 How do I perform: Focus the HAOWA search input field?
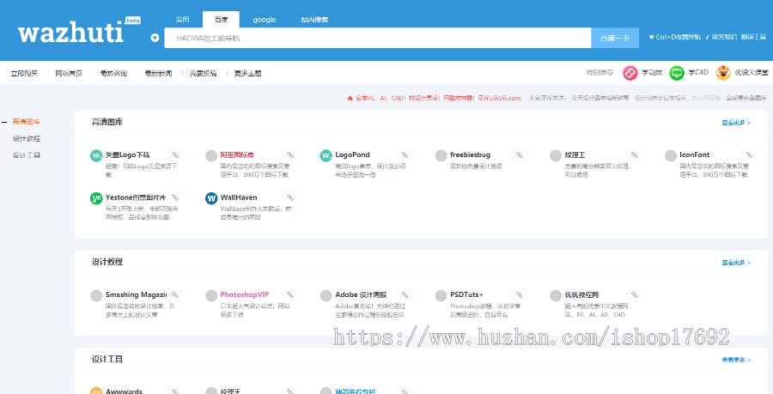pos(378,38)
